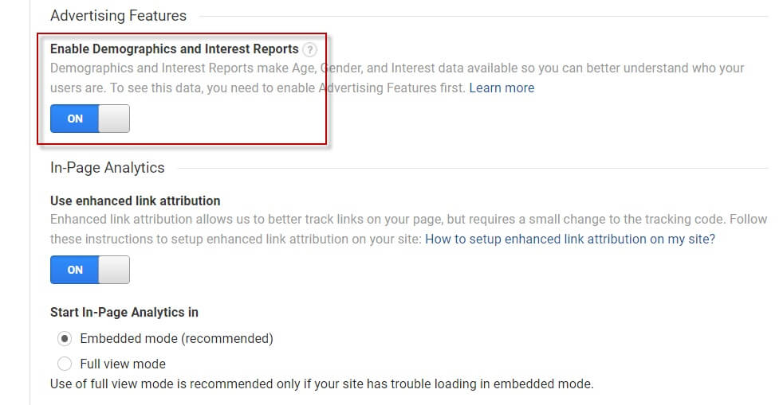
Task: Click Start In-Page Analytics in heading
Action: [124, 313]
